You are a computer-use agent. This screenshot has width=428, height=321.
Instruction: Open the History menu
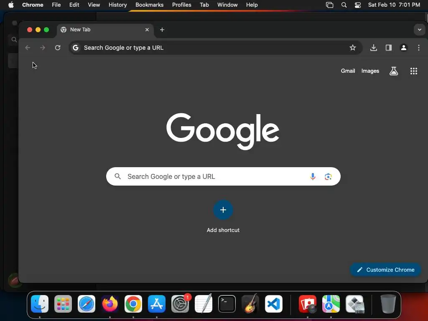(x=117, y=5)
